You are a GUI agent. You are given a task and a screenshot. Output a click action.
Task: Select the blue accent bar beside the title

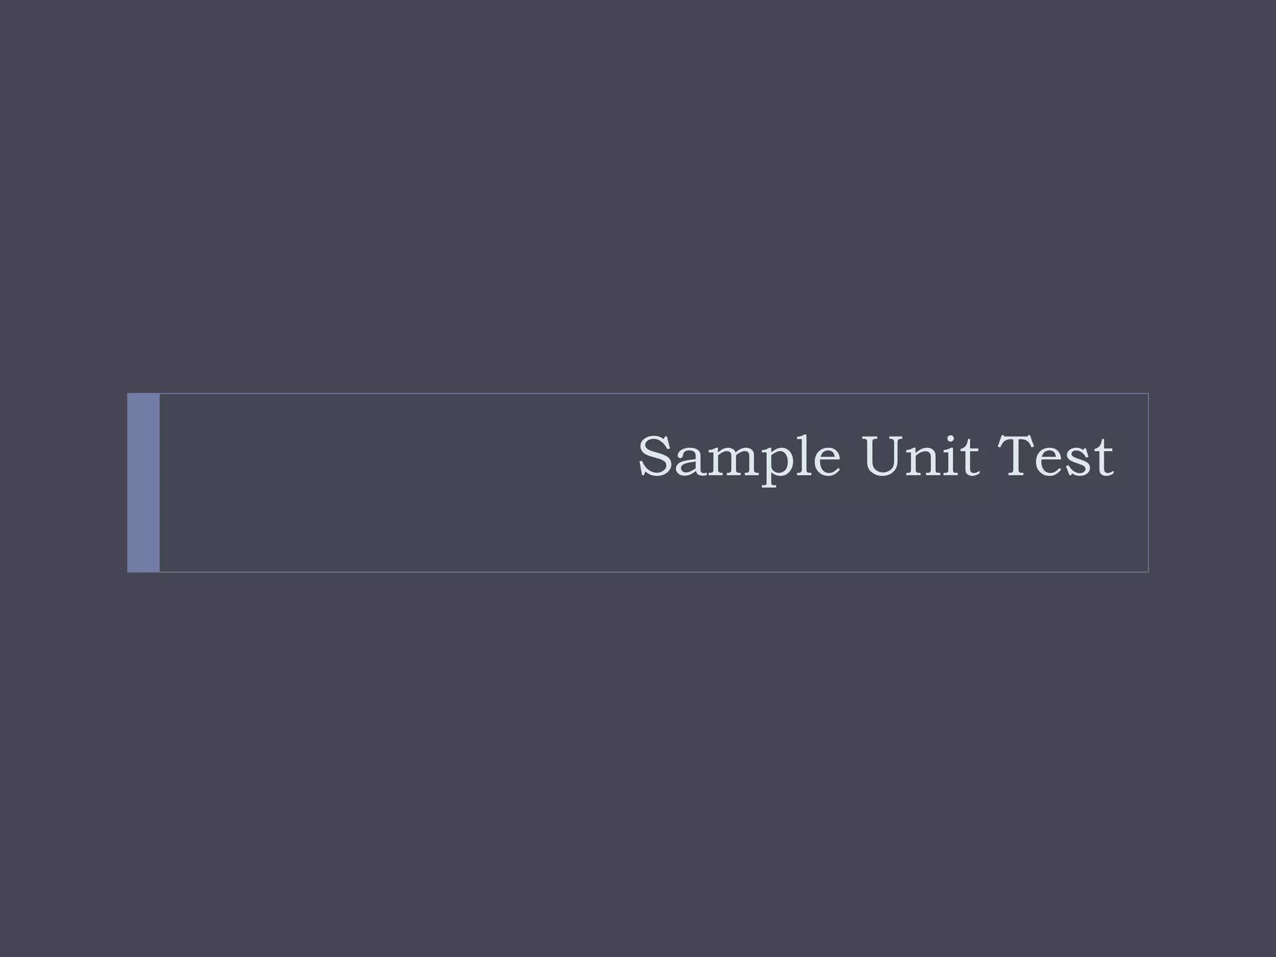tap(143, 482)
